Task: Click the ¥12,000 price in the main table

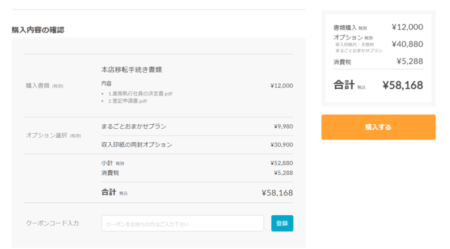Action: coord(281,85)
